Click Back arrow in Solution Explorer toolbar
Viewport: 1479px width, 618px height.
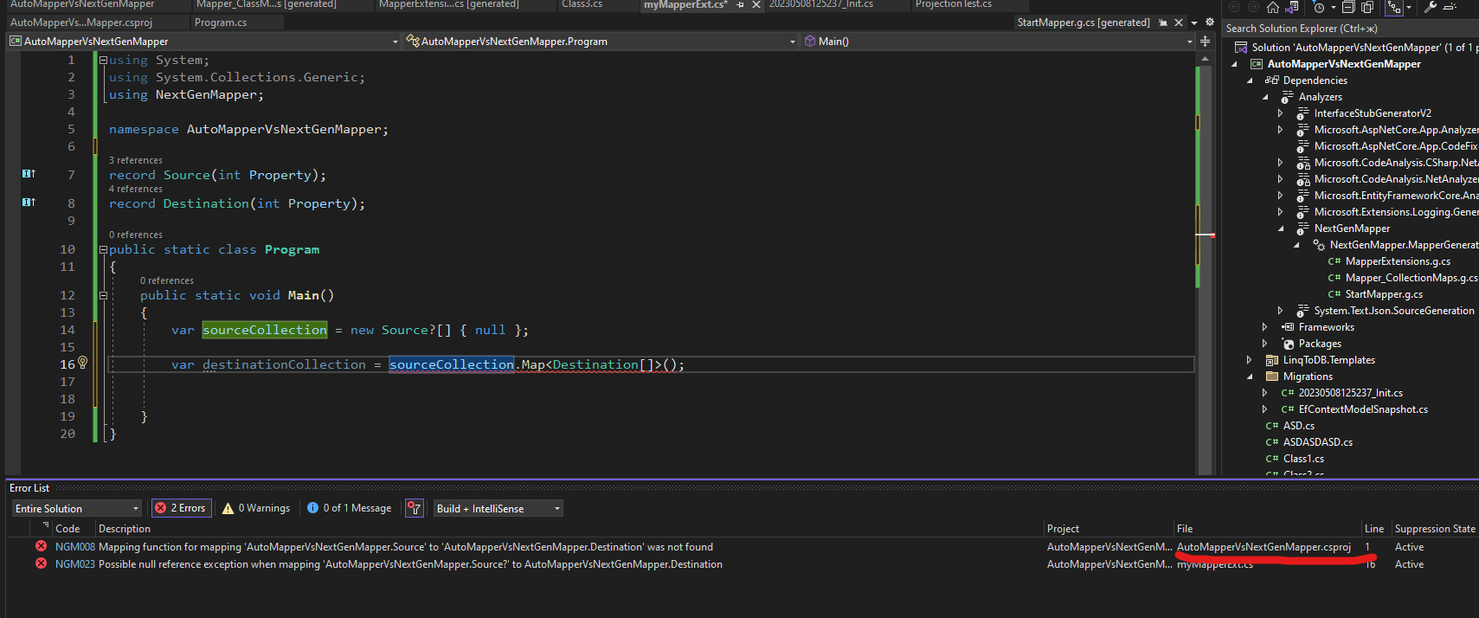tap(1234, 7)
